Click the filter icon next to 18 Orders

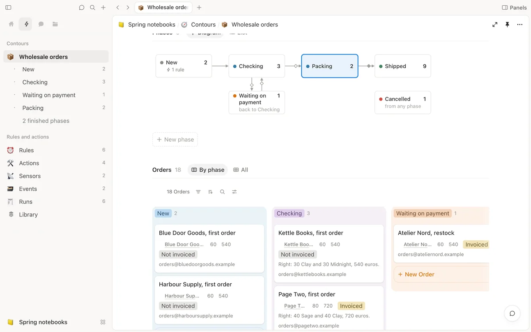click(x=198, y=192)
